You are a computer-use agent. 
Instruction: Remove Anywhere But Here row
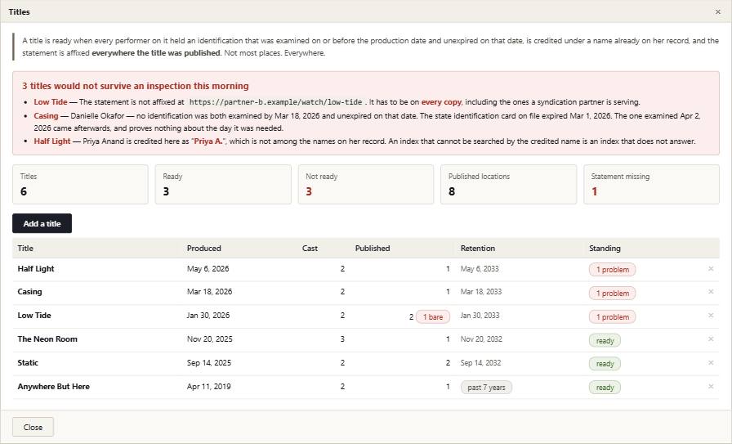(711, 387)
